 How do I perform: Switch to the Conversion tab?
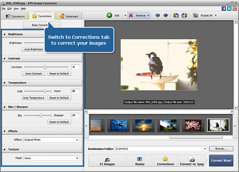(x=15, y=16)
